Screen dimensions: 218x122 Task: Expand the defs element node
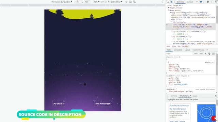(x=172, y=22)
